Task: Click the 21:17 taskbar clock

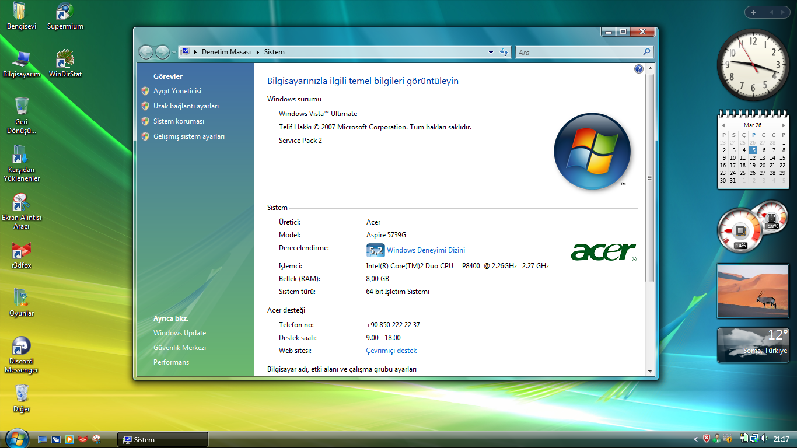Action: pos(781,439)
